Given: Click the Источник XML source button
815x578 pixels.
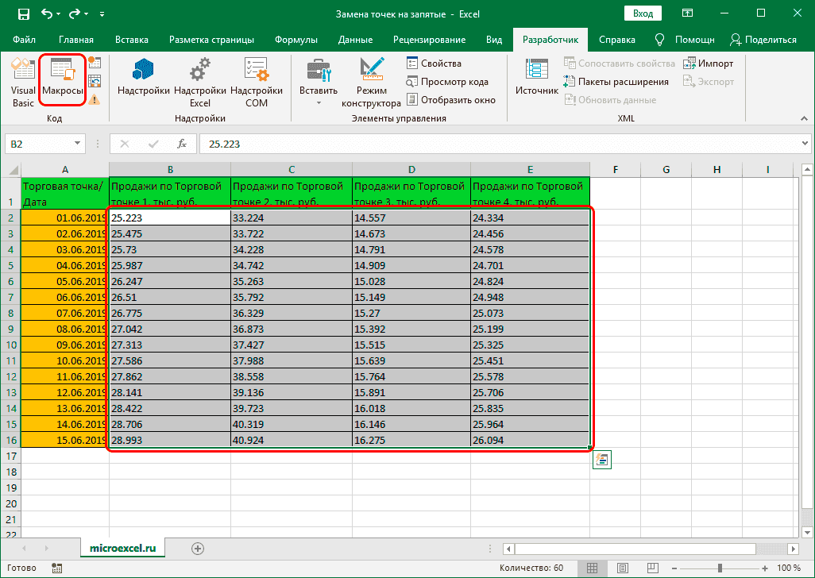Looking at the screenshot, I should click(537, 82).
